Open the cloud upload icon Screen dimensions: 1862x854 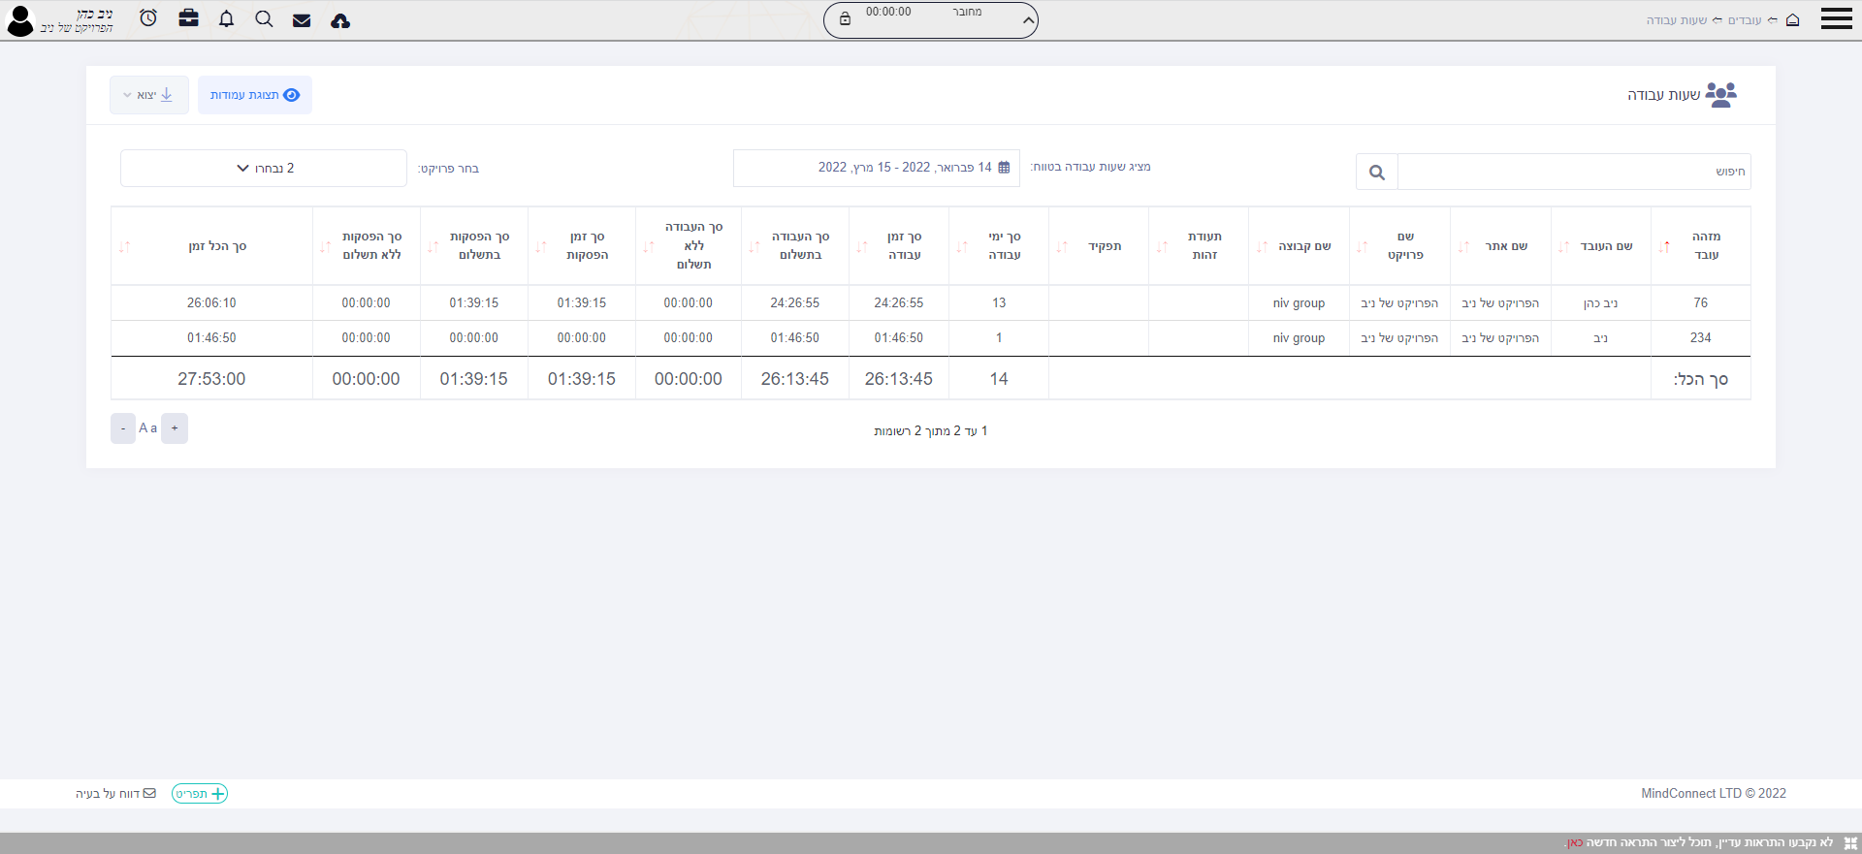340,20
